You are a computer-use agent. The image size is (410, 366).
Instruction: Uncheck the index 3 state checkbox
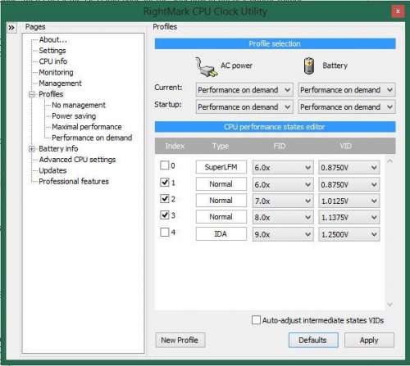coord(165,215)
